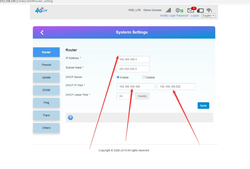The image size is (250, 169).
Task: Click the Subnet Mask label
Action: [74, 67]
